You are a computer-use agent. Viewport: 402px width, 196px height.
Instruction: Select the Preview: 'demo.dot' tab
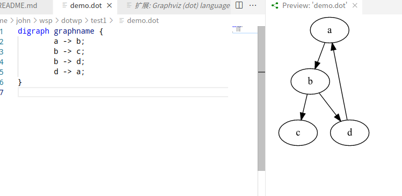tap(315, 6)
